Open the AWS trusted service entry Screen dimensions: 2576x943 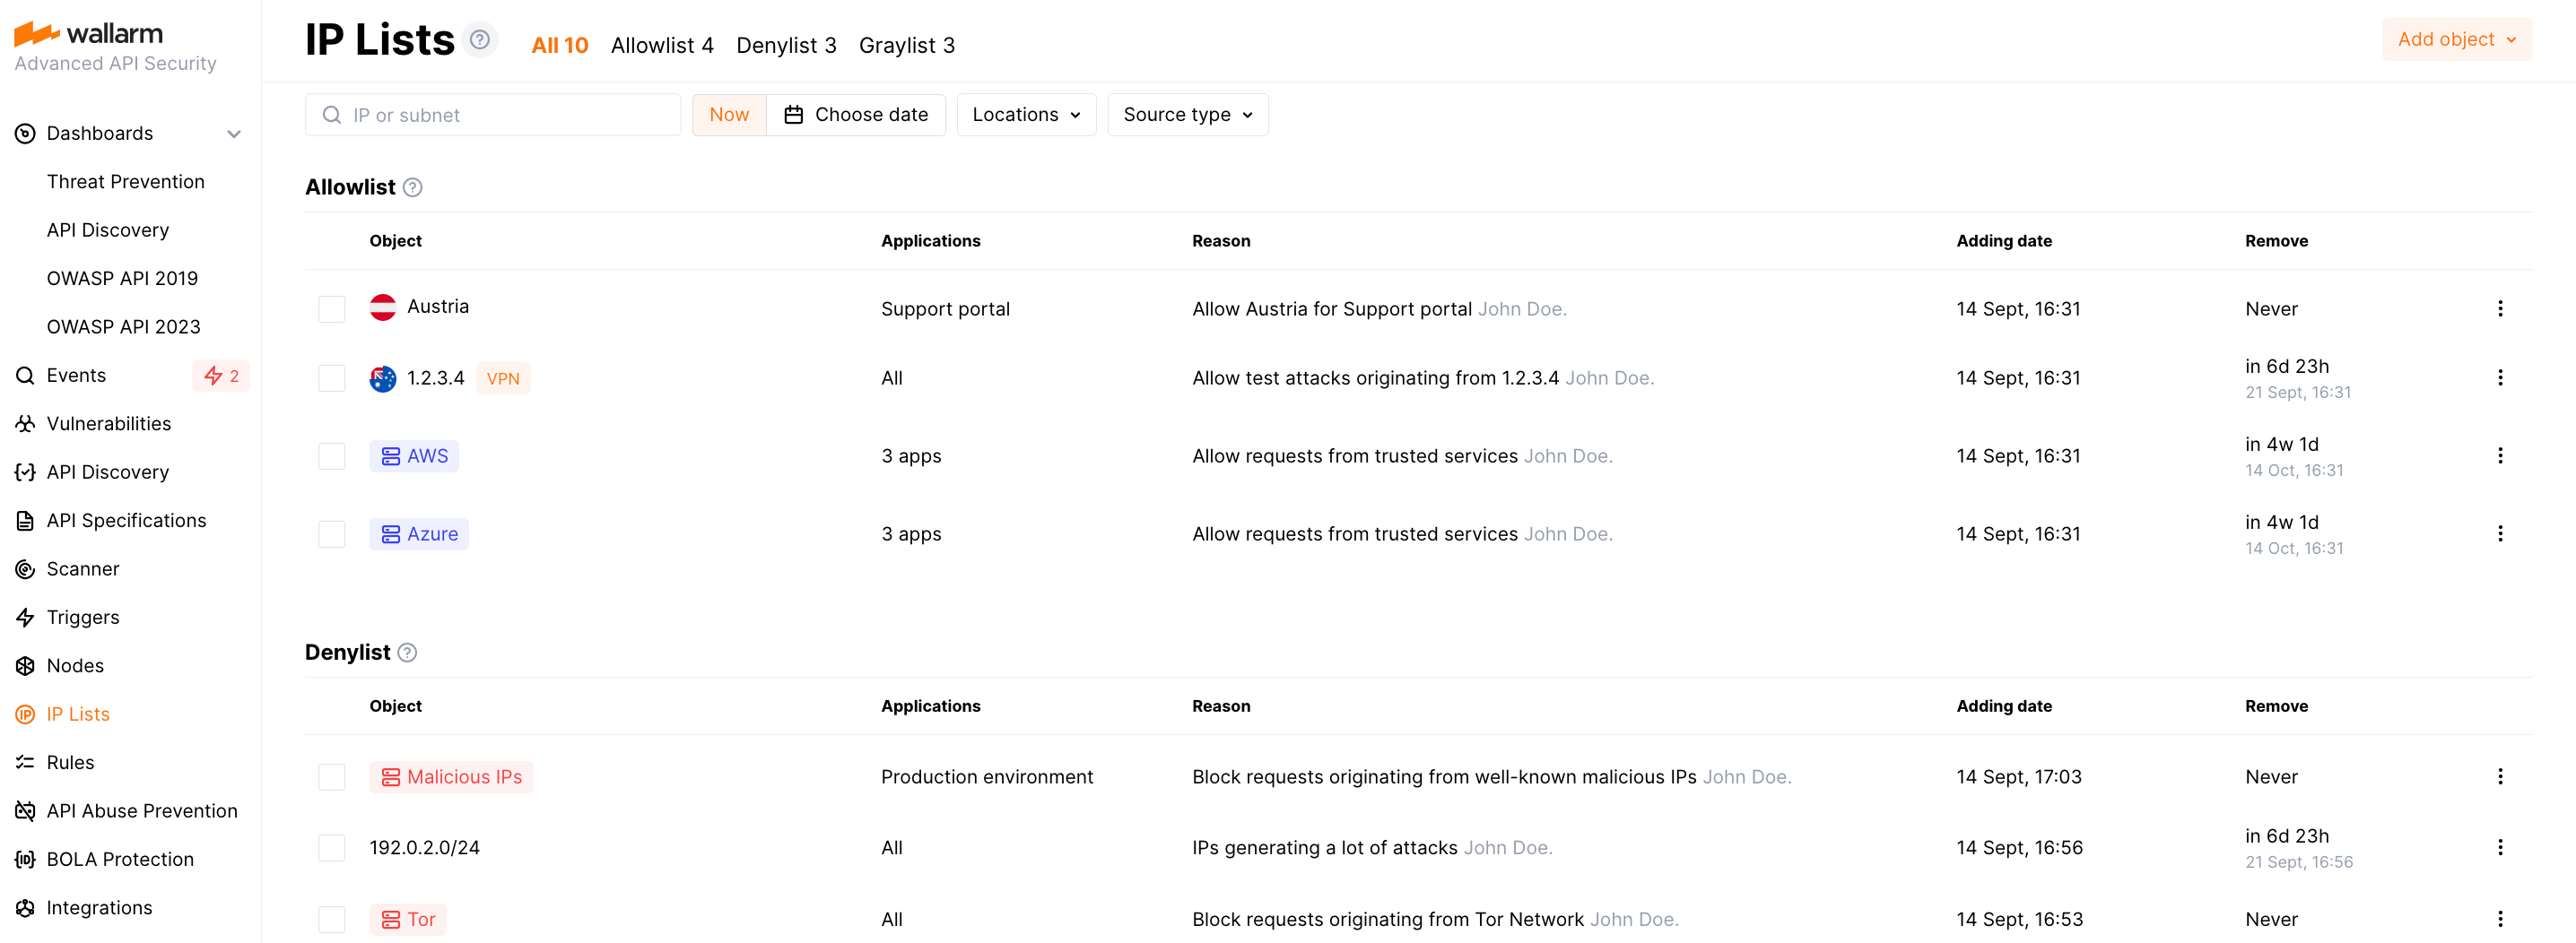click(x=413, y=455)
